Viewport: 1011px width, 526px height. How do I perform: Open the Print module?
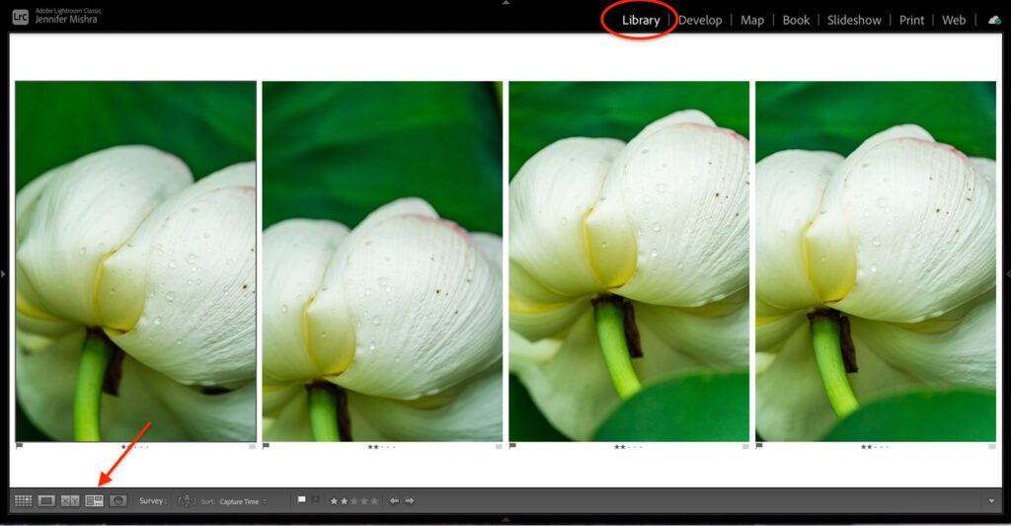[x=911, y=20]
